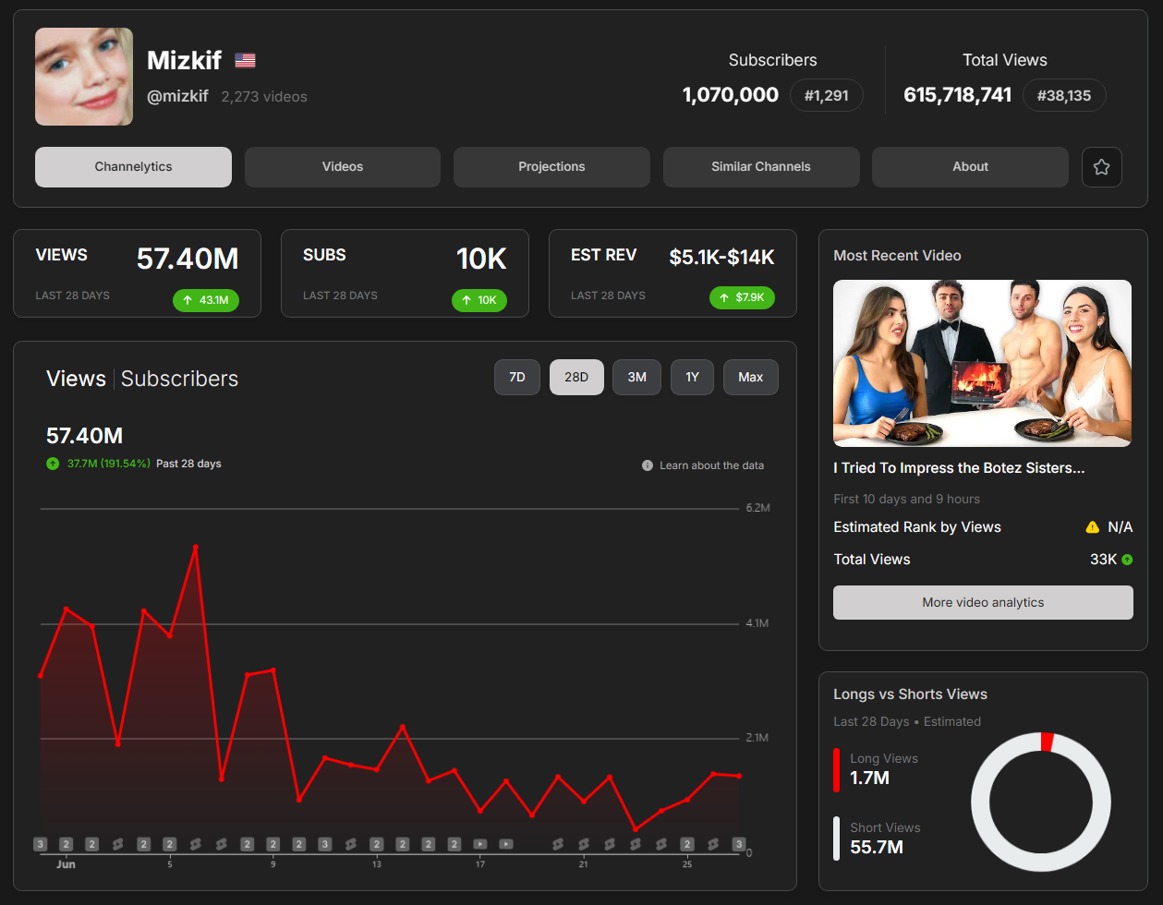Click the star favorite icon button
1163x905 pixels.
click(x=1101, y=167)
